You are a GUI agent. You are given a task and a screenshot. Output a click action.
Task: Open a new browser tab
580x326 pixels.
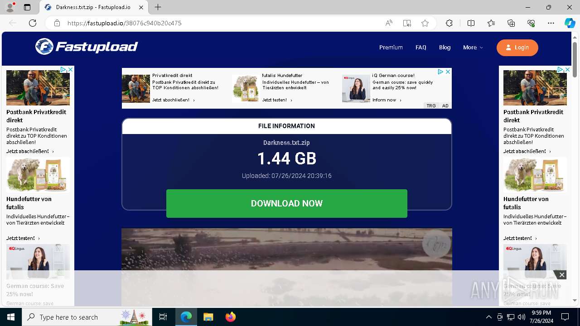pos(158,7)
